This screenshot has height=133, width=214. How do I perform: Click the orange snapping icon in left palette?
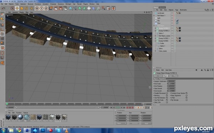click(2, 63)
